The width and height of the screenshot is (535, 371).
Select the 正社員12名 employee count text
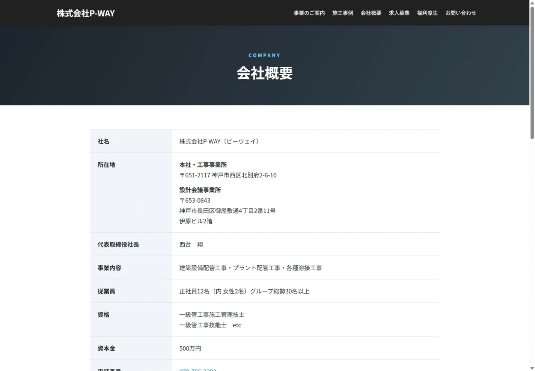[x=244, y=291]
